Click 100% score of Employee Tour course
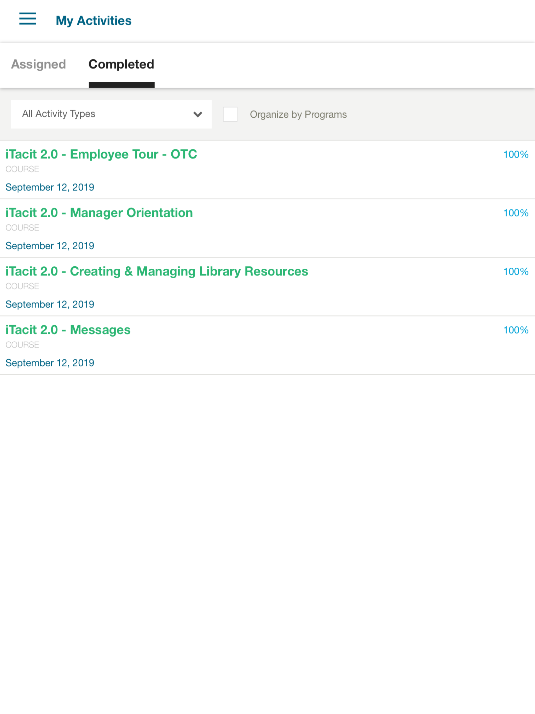The image size is (535, 714). [x=516, y=155]
